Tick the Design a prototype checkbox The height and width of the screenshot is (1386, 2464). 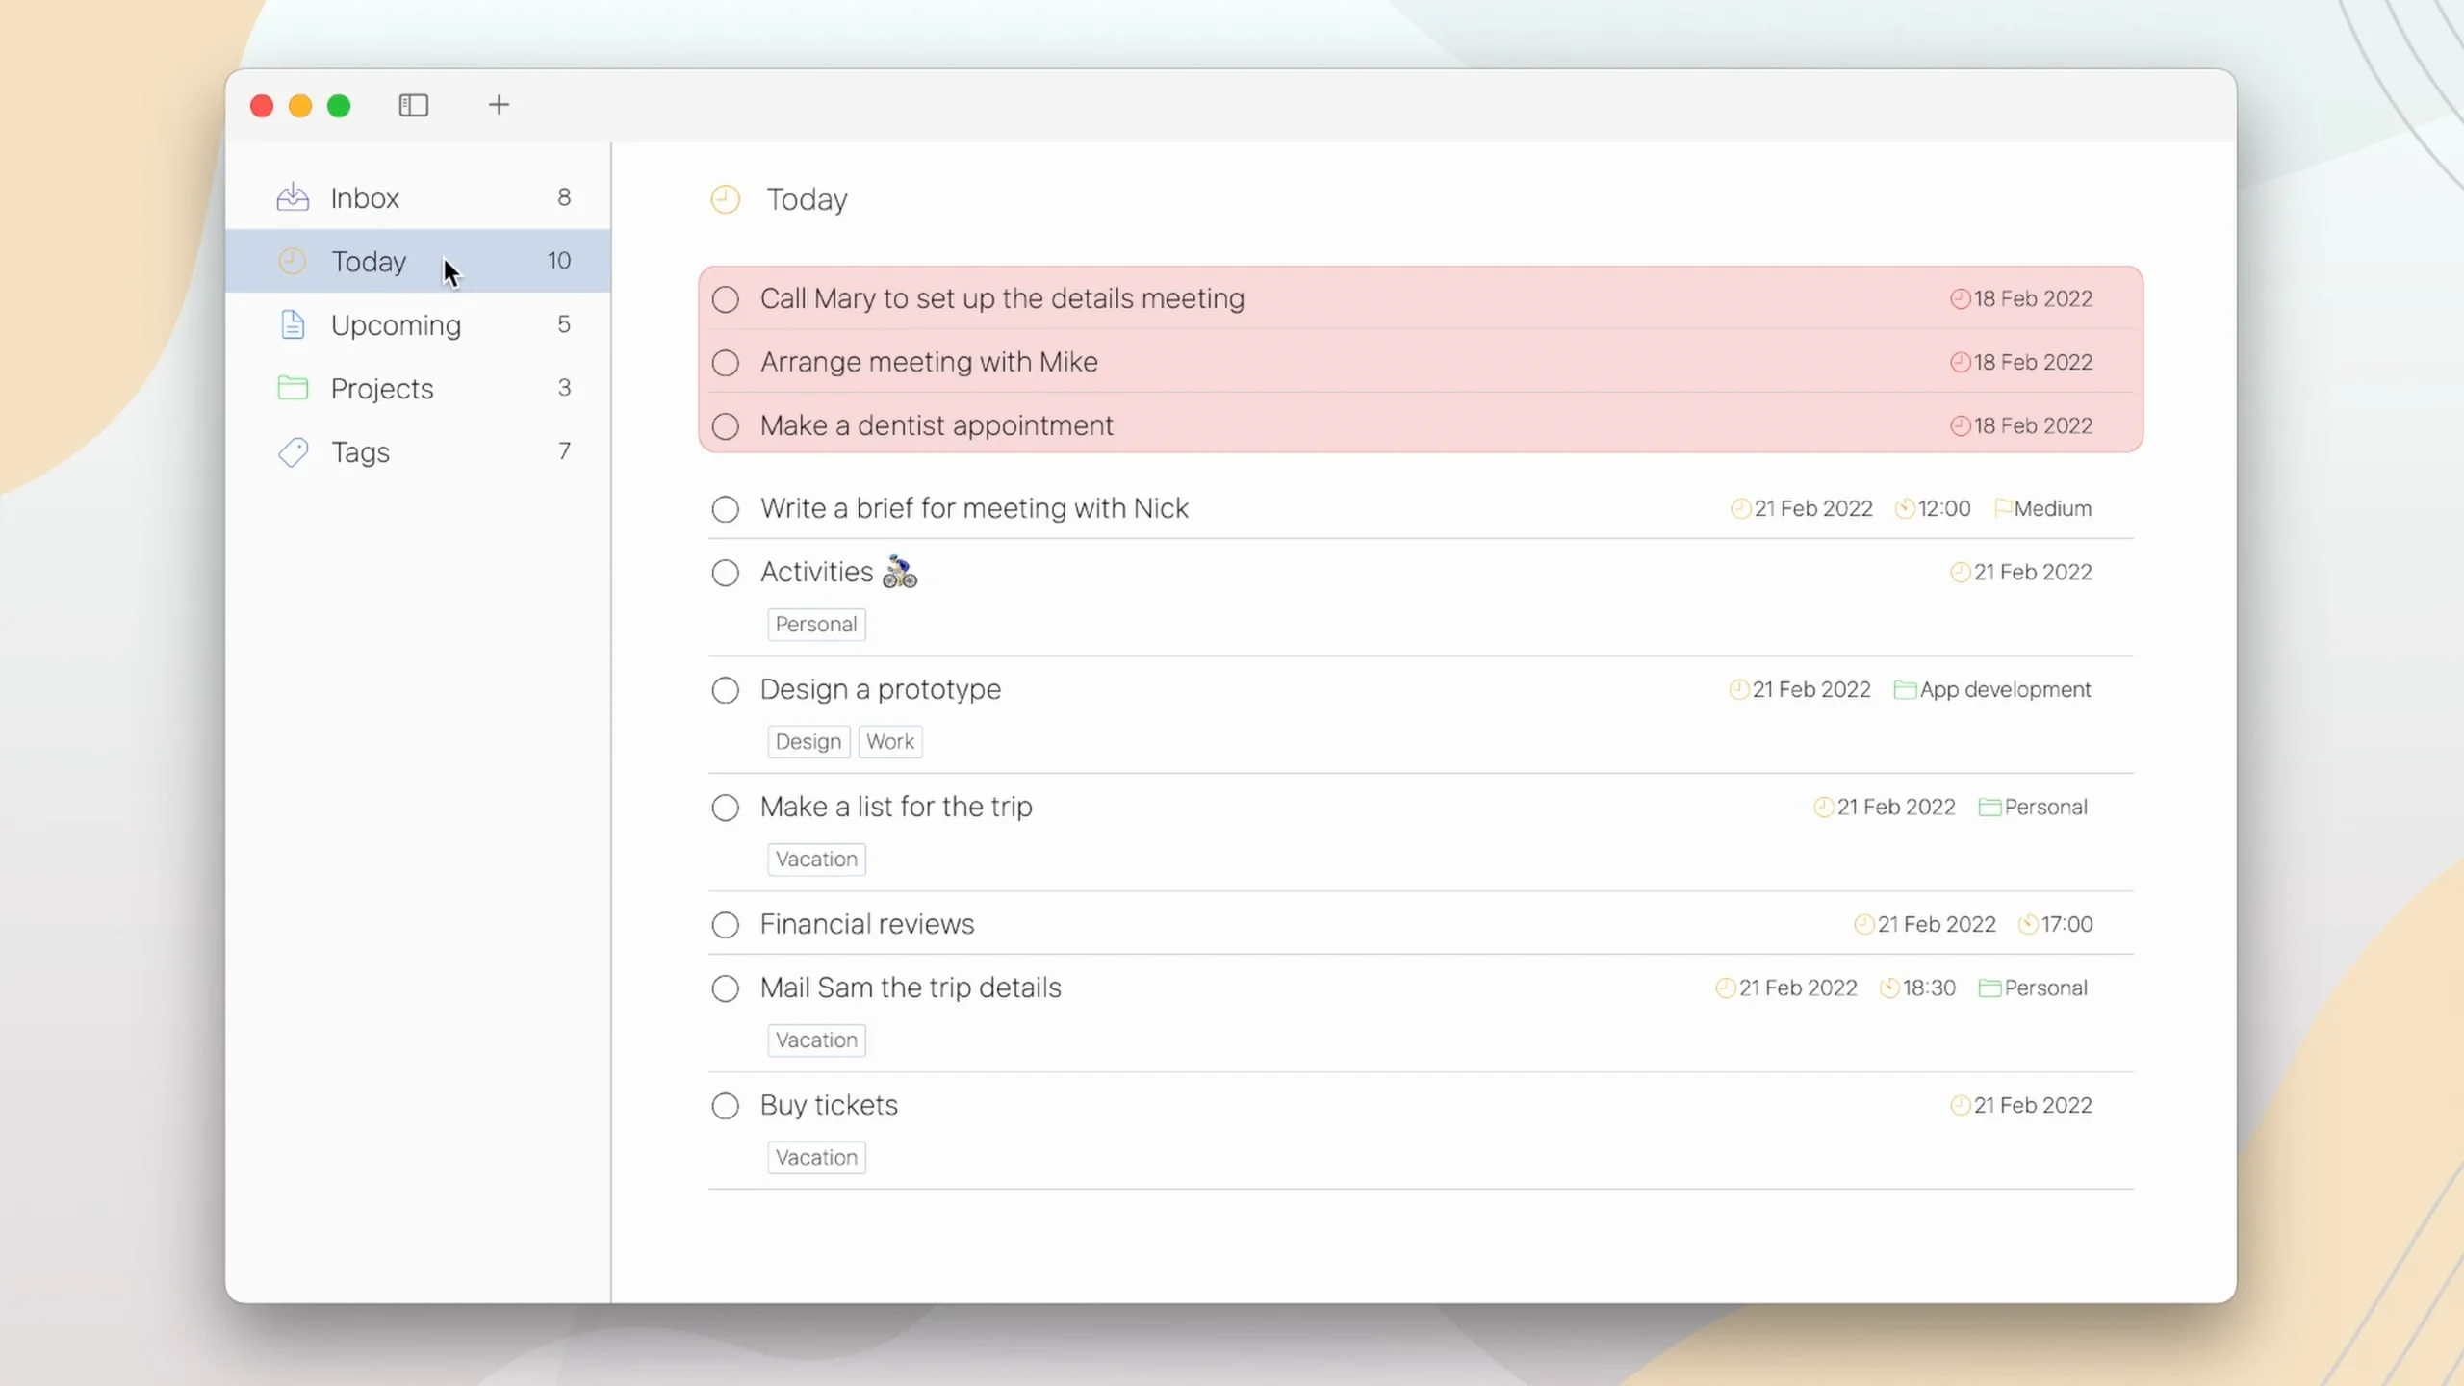(x=726, y=690)
